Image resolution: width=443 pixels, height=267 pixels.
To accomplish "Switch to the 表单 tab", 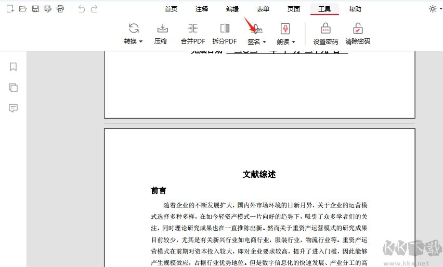I will point(263,9).
